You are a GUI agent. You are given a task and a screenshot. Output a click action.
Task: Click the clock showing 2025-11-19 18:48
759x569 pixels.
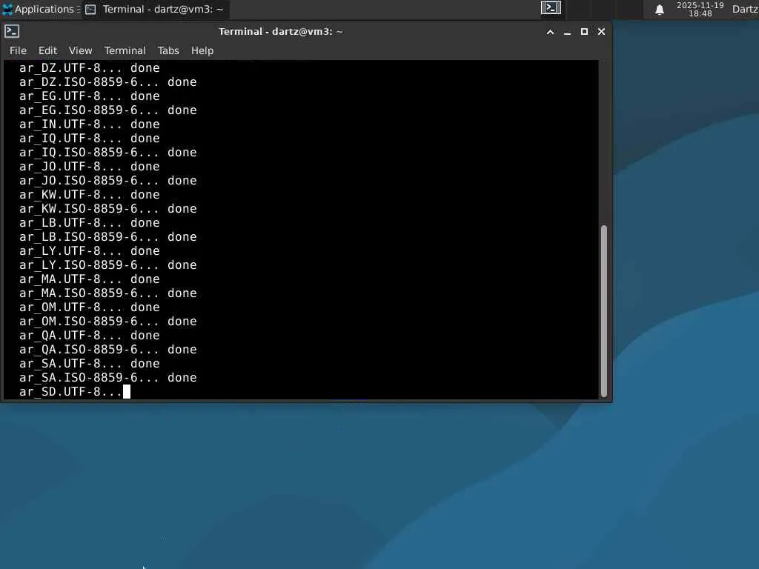click(700, 9)
